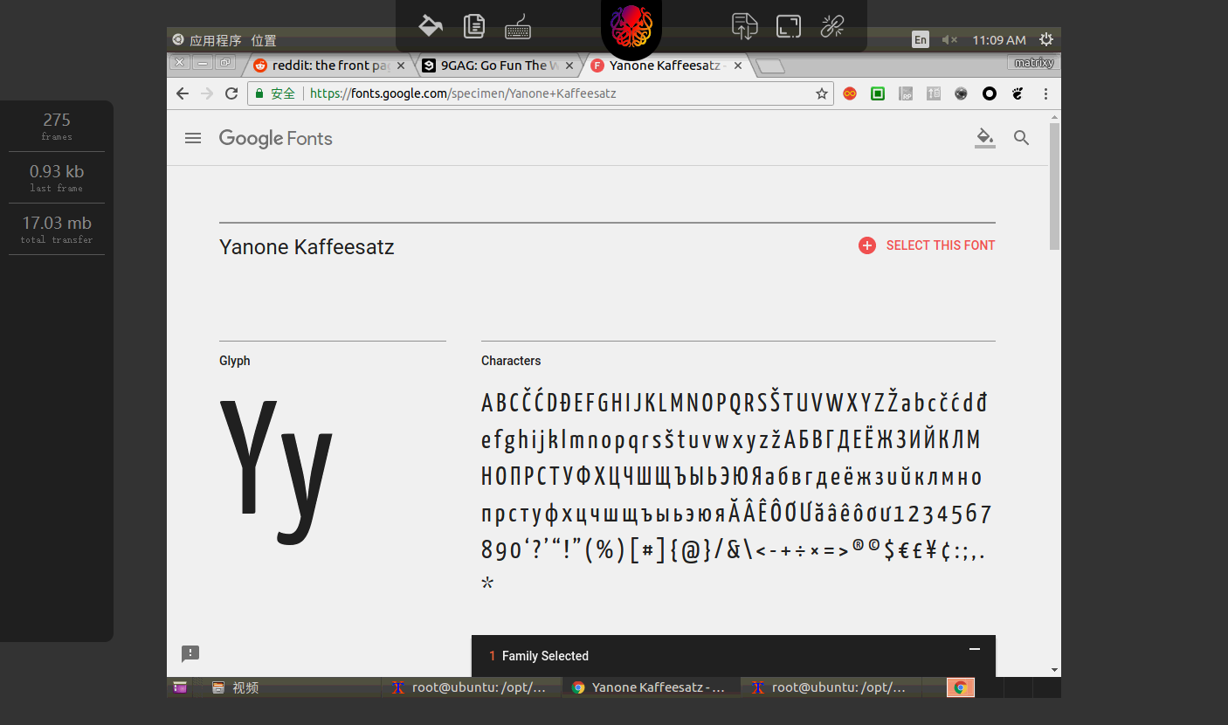Click the feedback icon at page bottom left

click(x=190, y=653)
